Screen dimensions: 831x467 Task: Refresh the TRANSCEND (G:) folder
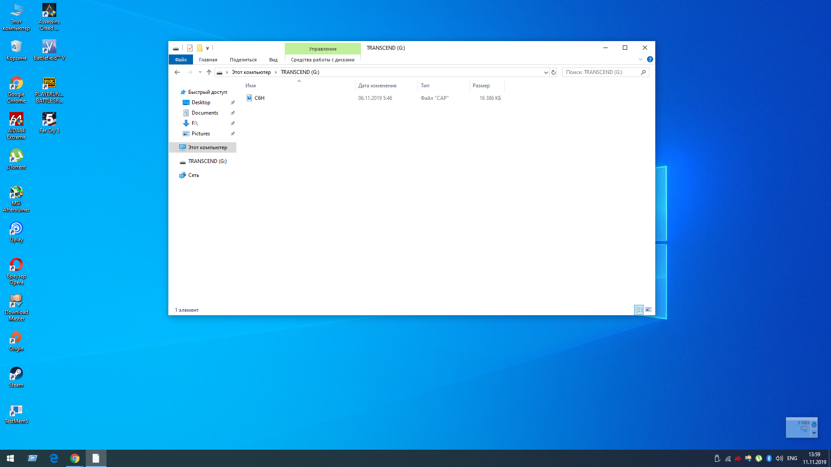[x=553, y=72]
